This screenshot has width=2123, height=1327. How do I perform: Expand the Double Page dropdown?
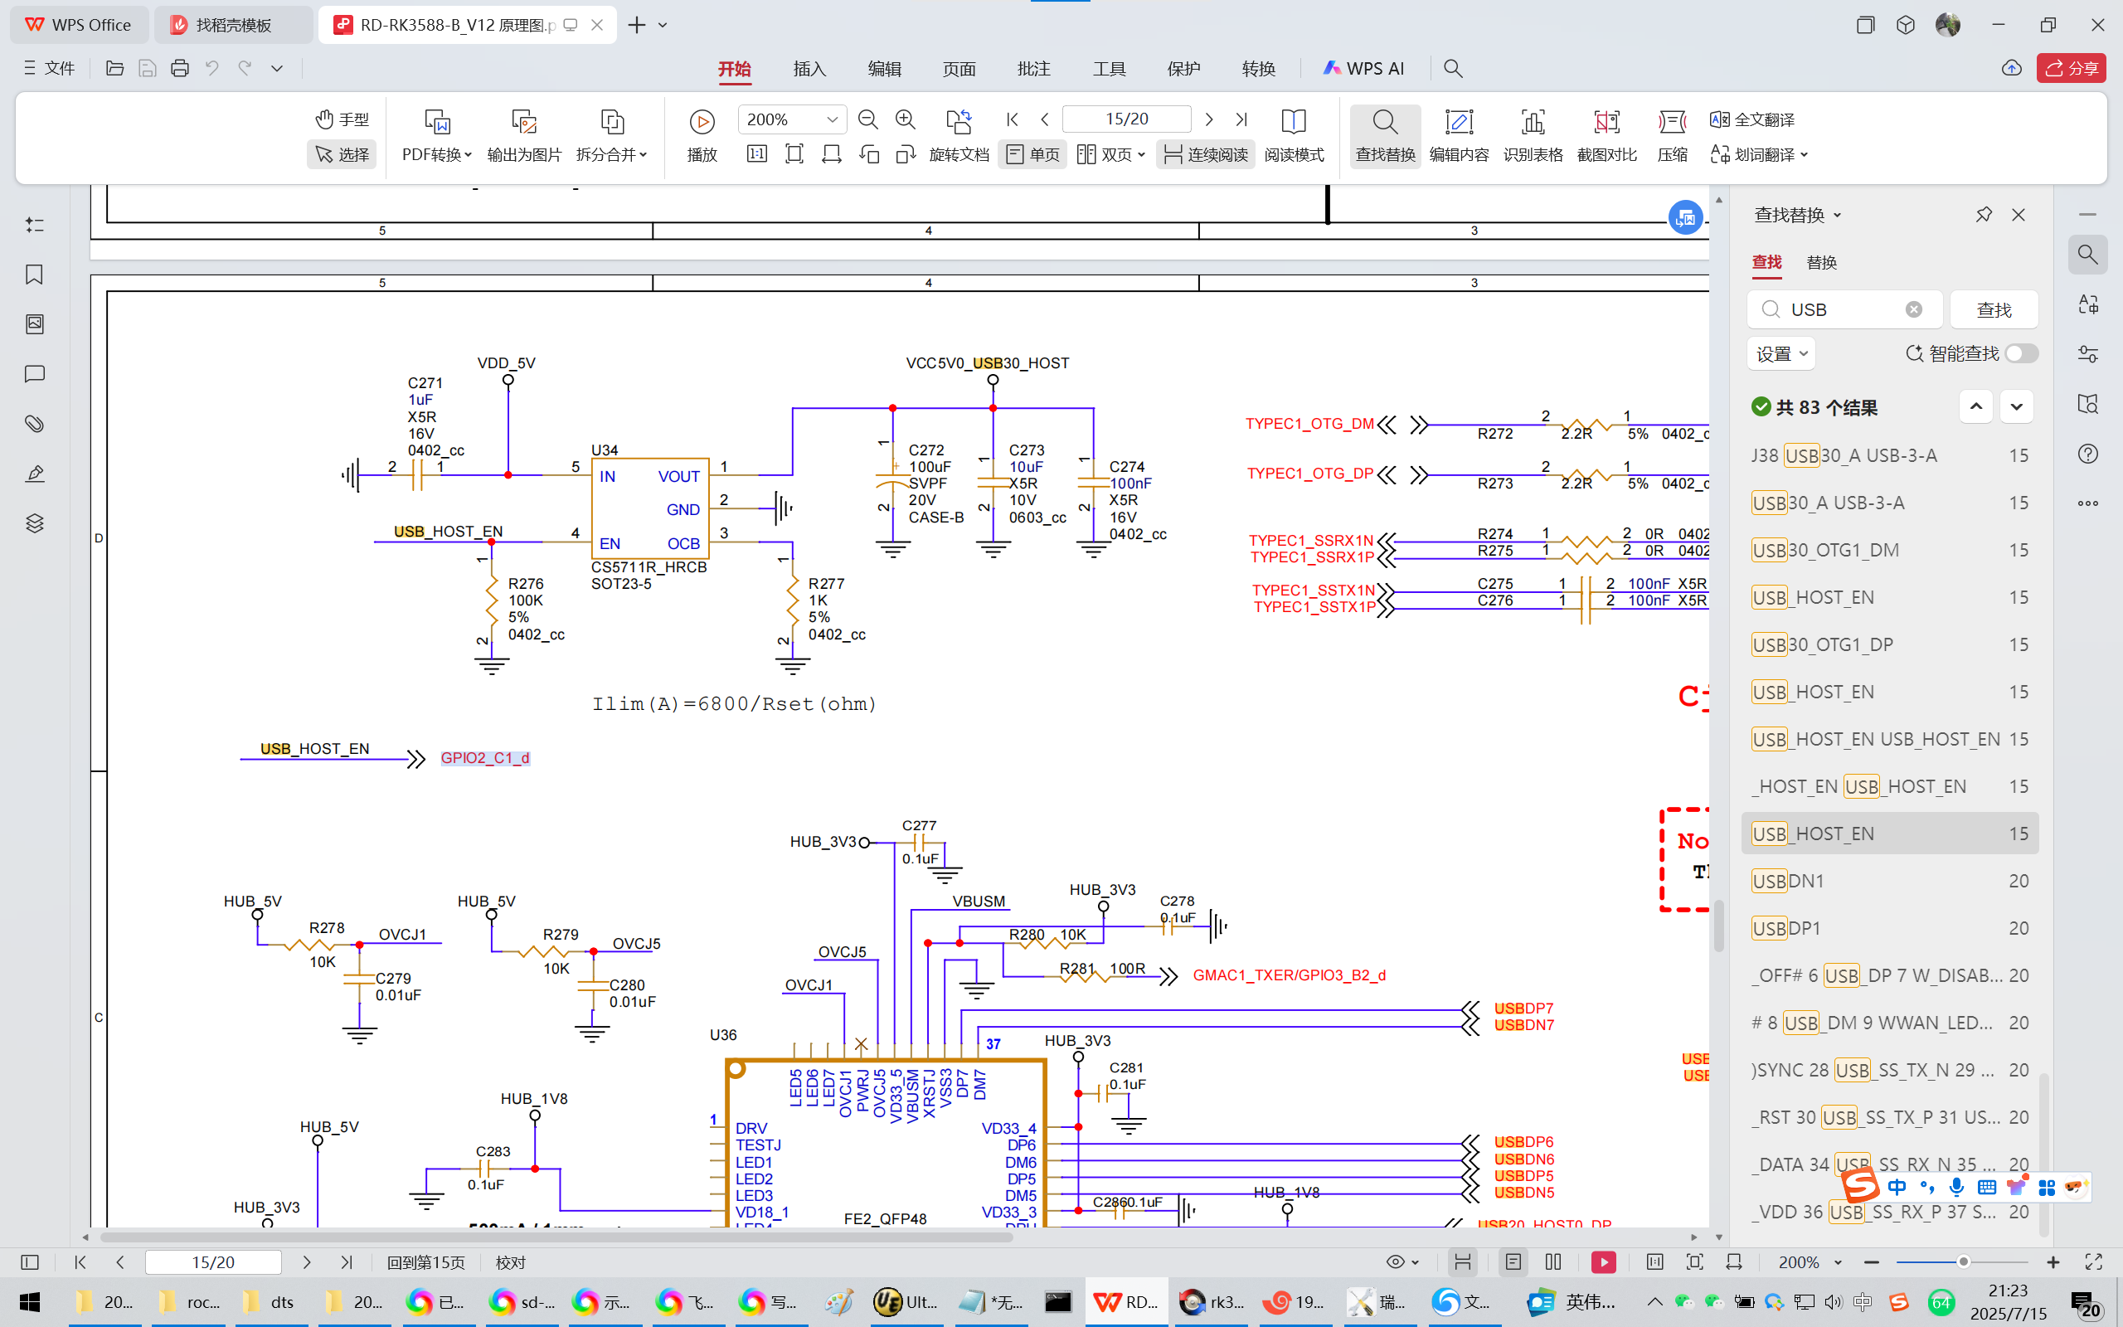[x=1140, y=155]
